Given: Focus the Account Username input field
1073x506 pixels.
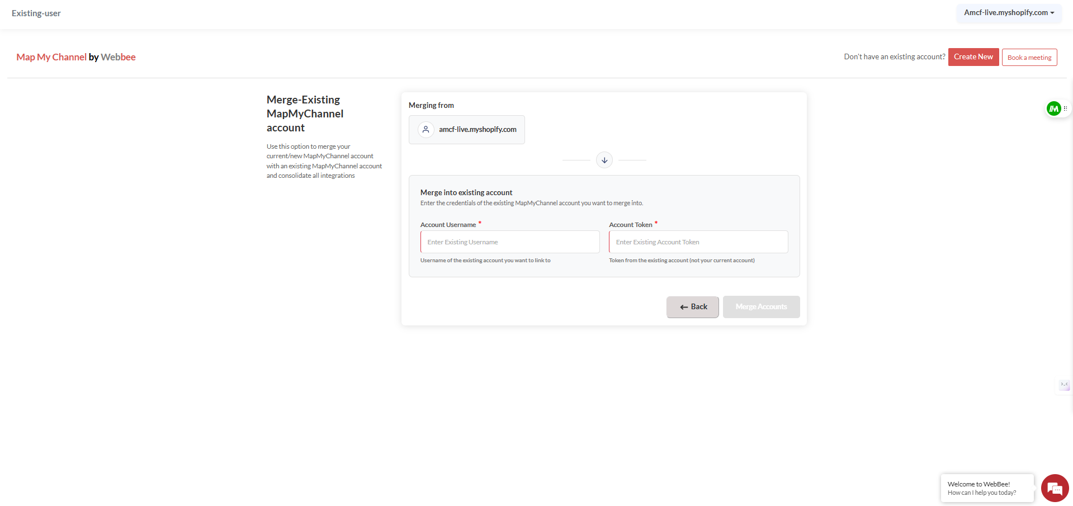Looking at the screenshot, I should coord(509,242).
